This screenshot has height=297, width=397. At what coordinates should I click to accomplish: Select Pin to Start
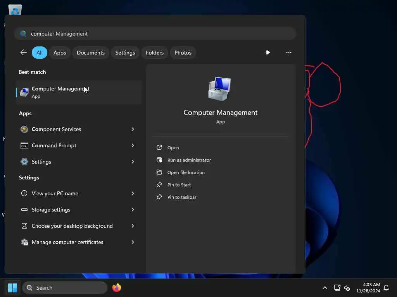(x=179, y=185)
